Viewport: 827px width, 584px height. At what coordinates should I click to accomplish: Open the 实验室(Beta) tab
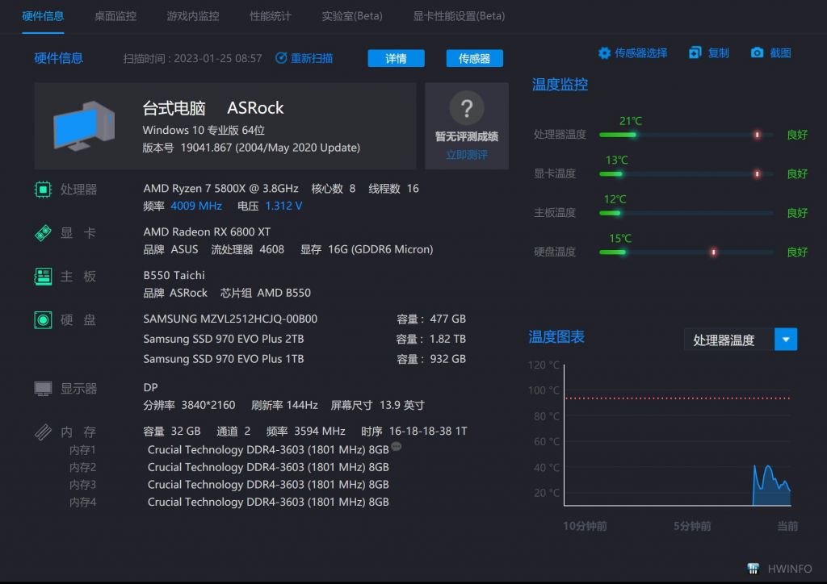click(352, 16)
